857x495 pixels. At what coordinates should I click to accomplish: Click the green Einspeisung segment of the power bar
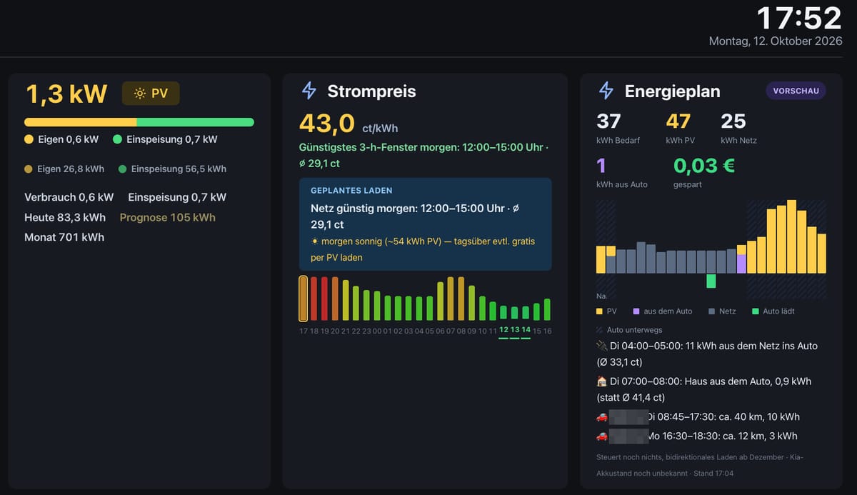pos(195,122)
